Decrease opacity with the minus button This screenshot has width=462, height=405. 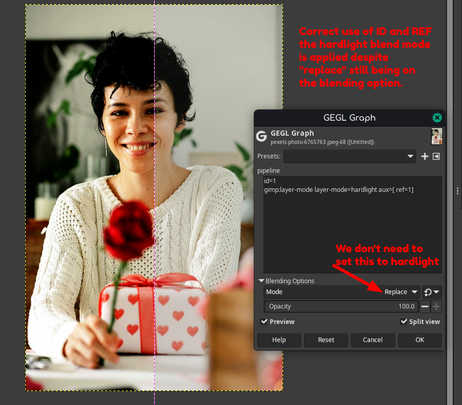424,306
